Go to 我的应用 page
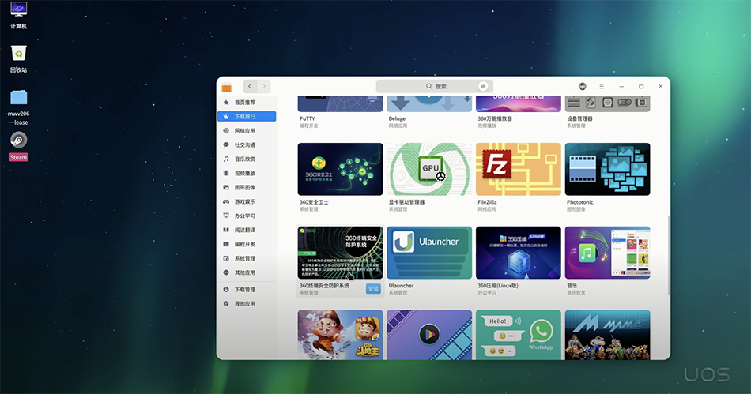The width and height of the screenshot is (751, 394). [247, 304]
